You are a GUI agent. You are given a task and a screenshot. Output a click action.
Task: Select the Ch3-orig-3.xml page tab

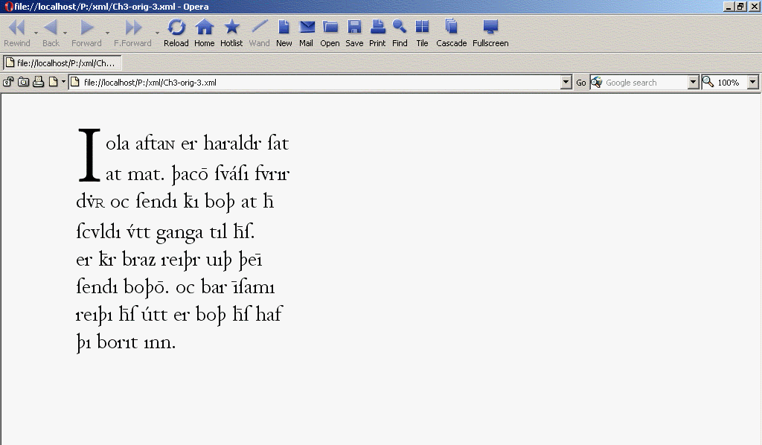pyautogui.click(x=61, y=63)
